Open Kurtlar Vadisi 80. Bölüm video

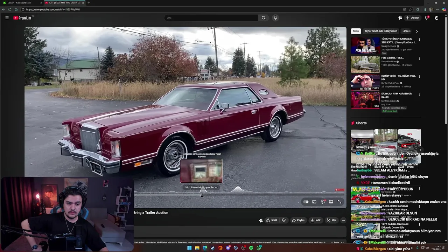365,82
